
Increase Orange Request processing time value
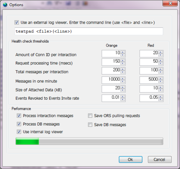(x=123, y=61)
